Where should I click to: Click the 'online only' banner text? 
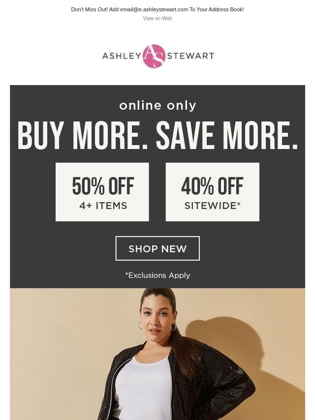[157, 106]
